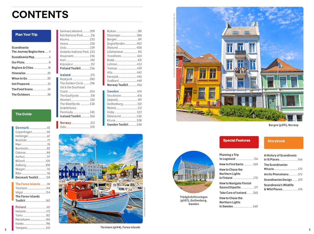Click the Plan Your Trip section header
The width and height of the screenshot is (314, 234).
pyautogui.click(x=31, y=35)
